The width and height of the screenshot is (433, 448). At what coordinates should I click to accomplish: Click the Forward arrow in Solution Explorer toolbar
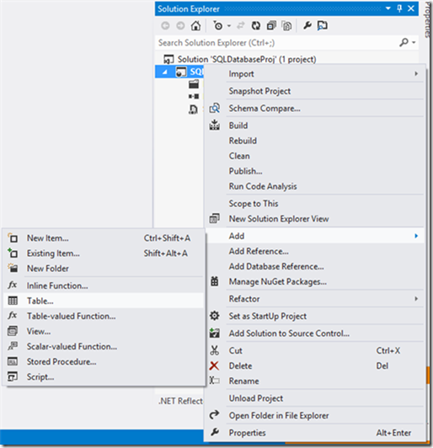(x=180, y=26)
